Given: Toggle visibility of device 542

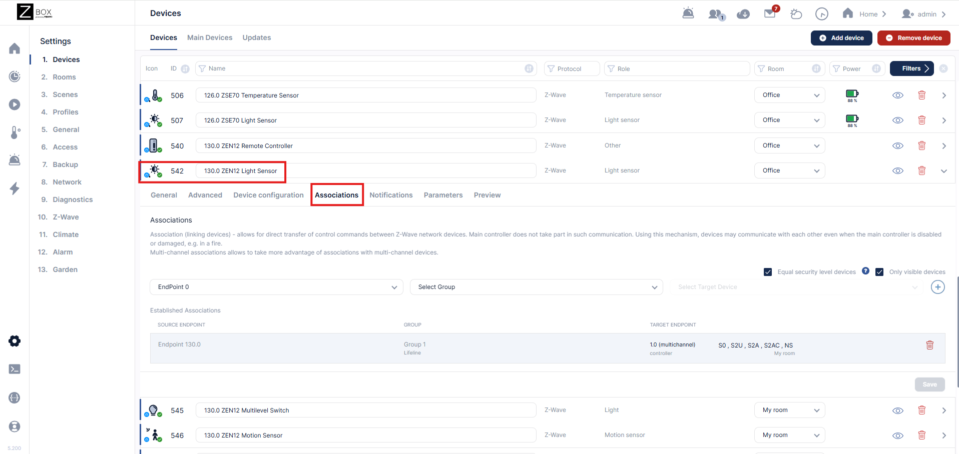Looking at the screenshot, I should tap(898, 170).
